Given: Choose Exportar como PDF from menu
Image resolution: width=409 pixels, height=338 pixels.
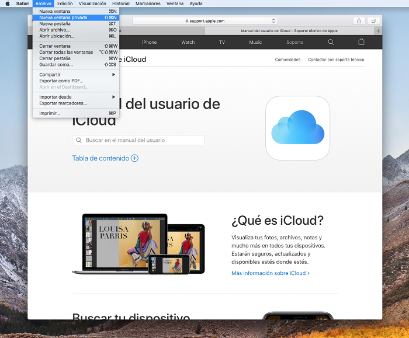Looking at the screenshot, I should (61, 81).
